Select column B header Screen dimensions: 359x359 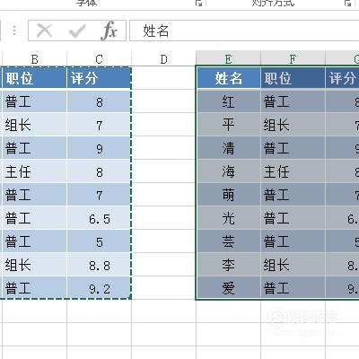(x=34, y=59)
